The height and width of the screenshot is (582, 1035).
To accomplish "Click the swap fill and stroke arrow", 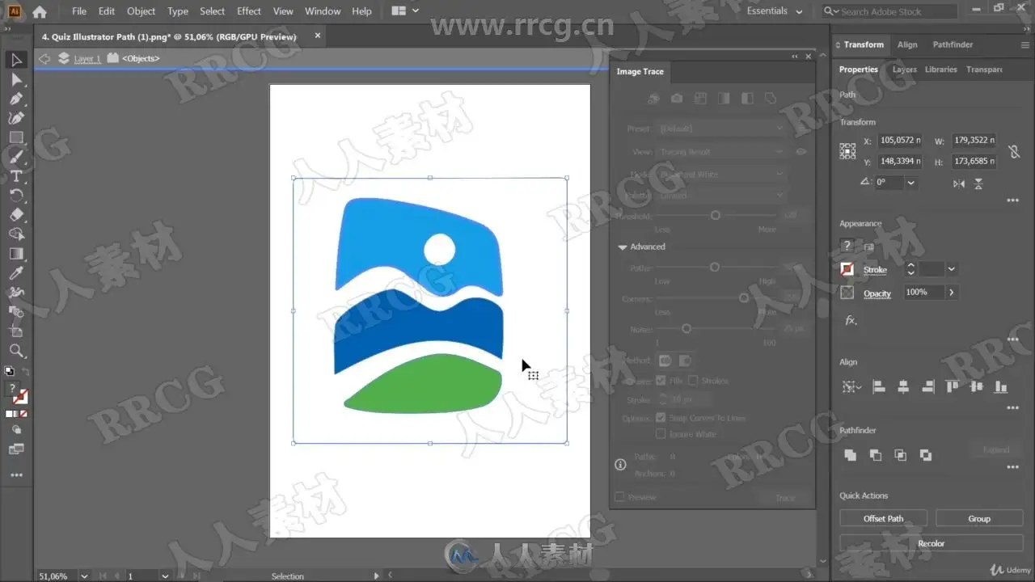I will pos(25,372).
